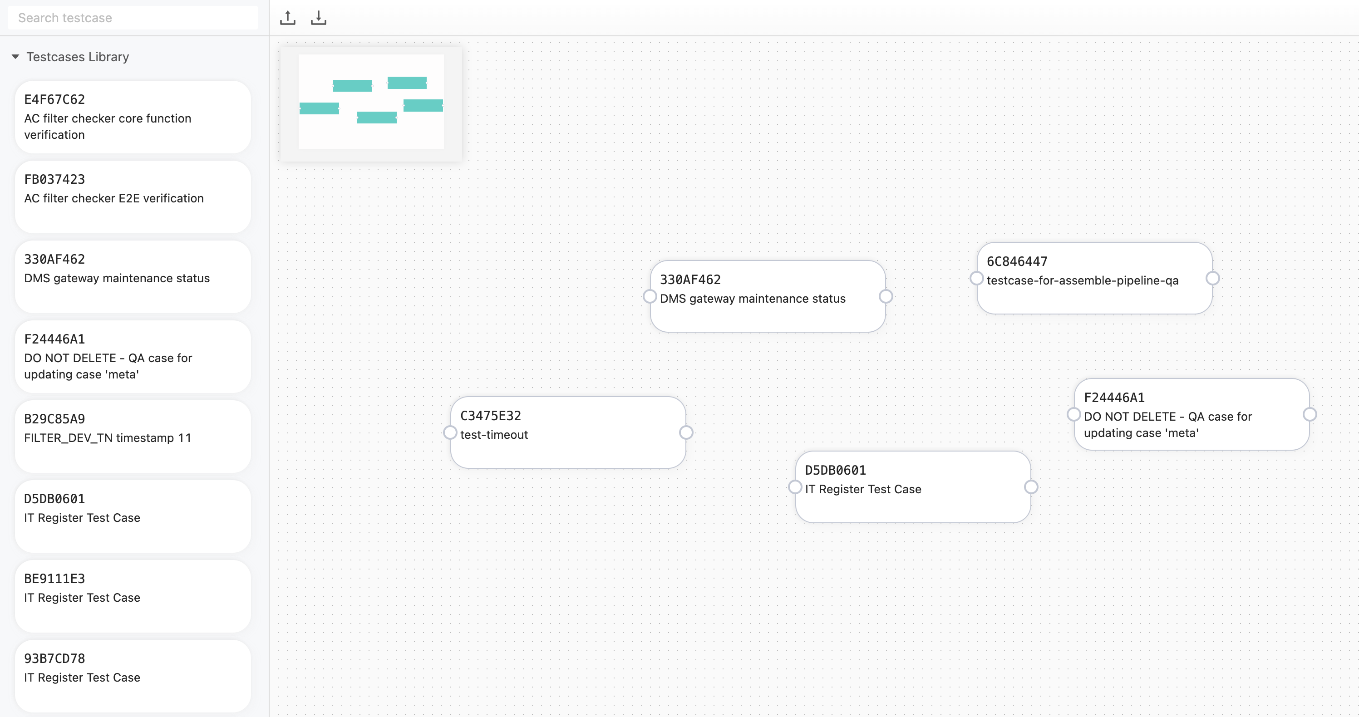The width and height of the screenshot is (1359, 717).
Task: Click the upload icon in the toolbar
Action: pyautogui.click(x=287, y=18)
